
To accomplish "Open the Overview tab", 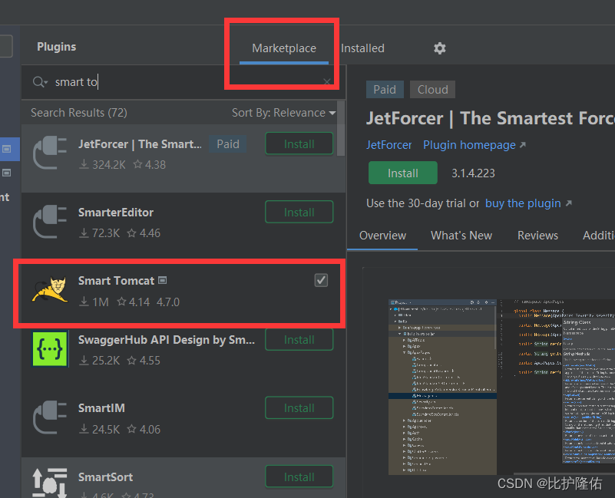I will 382,236.
